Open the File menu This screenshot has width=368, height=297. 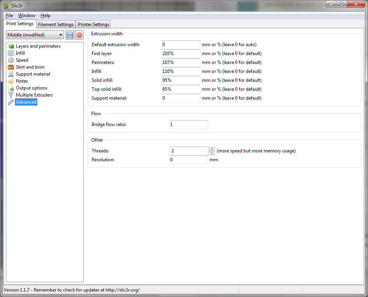tap(9, 16)
